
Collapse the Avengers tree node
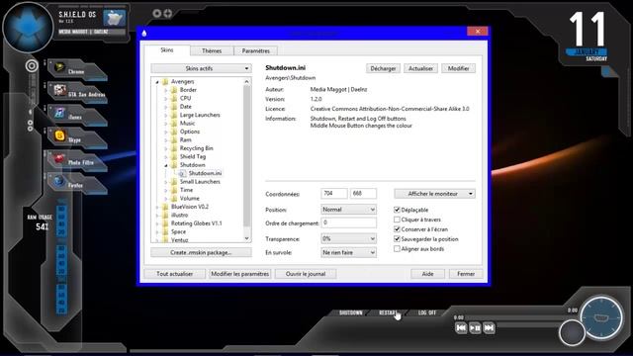(157, 82)
